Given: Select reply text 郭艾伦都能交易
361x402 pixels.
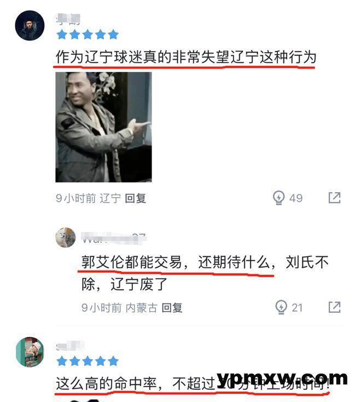Looking at the screenshot, I should [132, 262].
